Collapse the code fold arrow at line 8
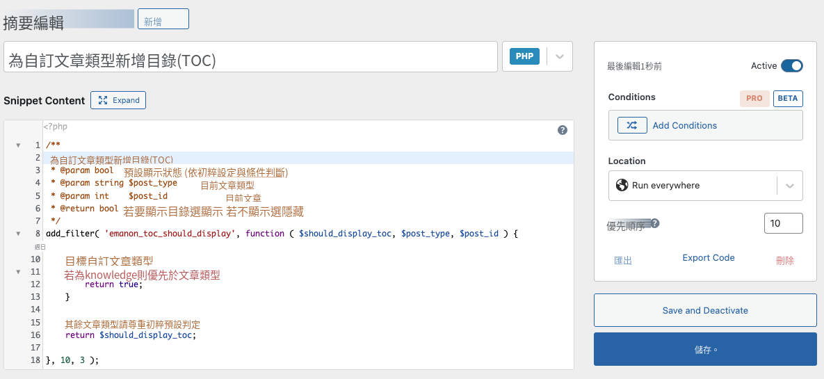The height and width of the screenshot is (379, 824). click(x=18, y=234)
